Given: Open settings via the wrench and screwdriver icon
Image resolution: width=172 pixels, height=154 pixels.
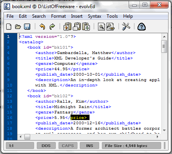Looking at the screenshot, I should click(x=126, y=27).
